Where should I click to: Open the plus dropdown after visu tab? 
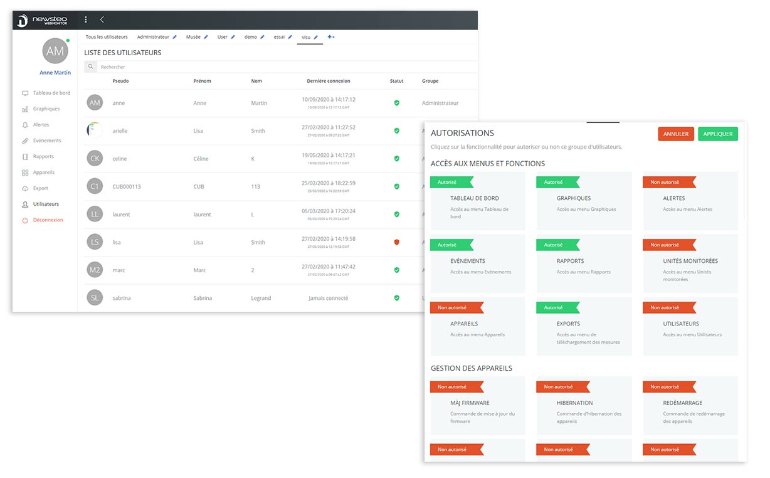(331, 37)
